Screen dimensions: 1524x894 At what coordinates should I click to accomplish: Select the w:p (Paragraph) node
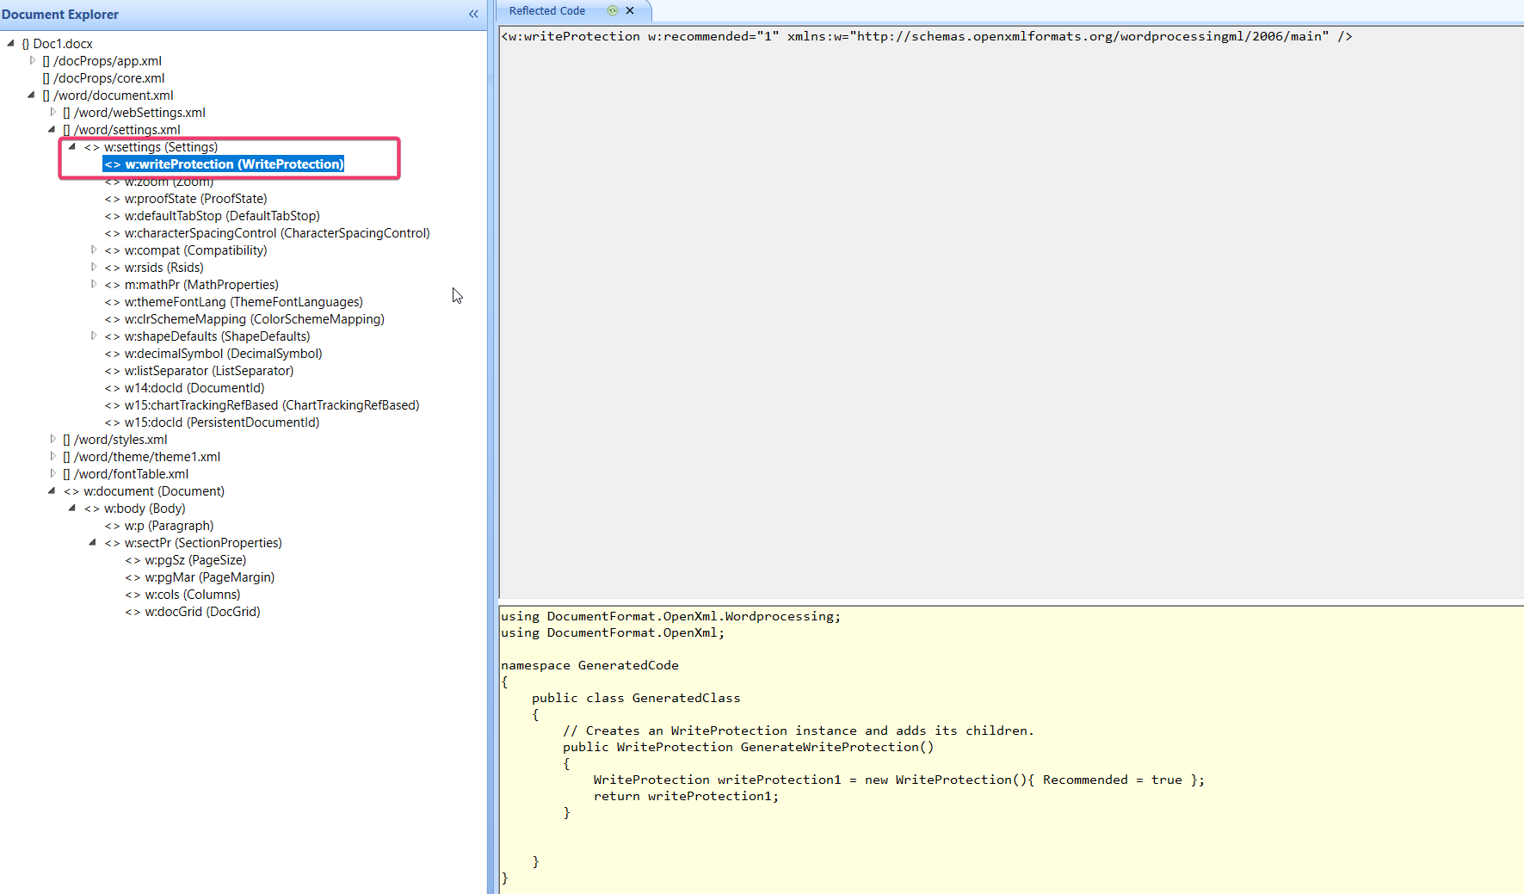(168, 525)
